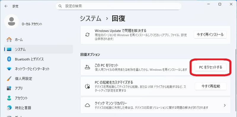Click システム in the breadcrumb

91,19
